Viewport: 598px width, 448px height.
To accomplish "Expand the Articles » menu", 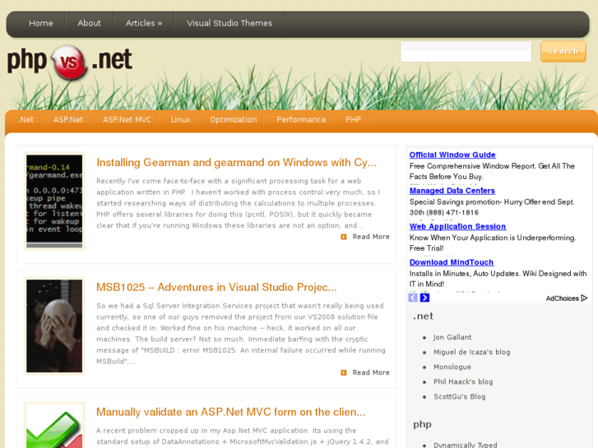I will 144,23.
